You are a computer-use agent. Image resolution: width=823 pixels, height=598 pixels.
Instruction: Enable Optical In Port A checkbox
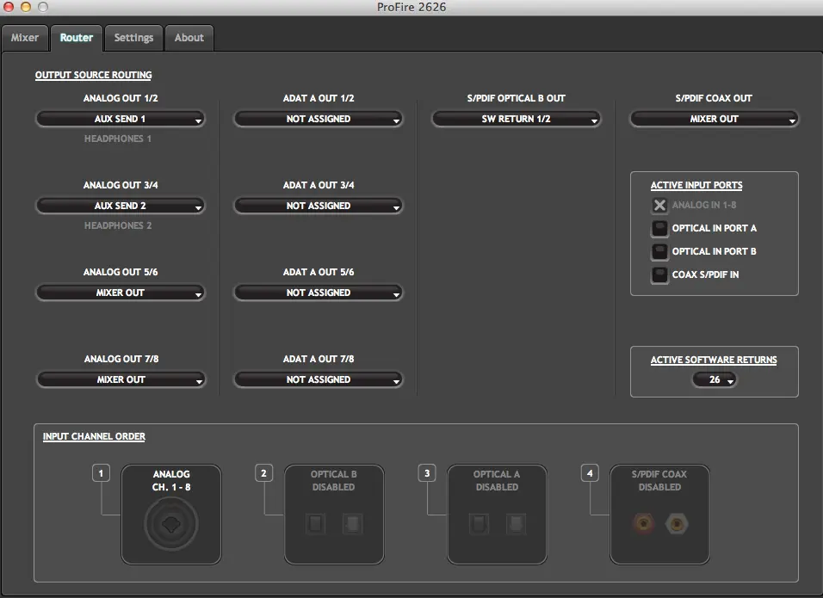[x=659, y=228]
